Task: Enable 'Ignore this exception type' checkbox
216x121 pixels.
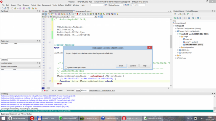Action: pos(66,68)
